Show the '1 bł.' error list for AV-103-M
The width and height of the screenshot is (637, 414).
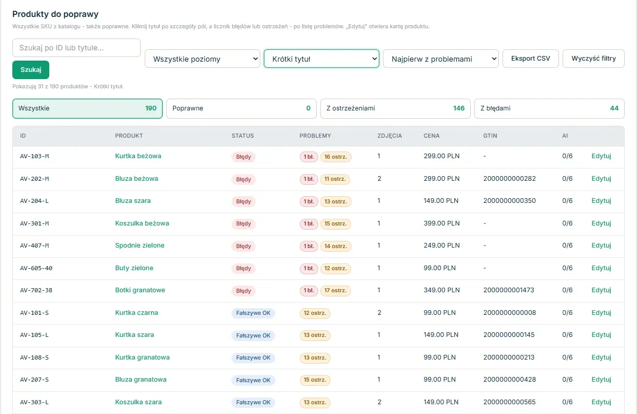(x=308, y=157)
